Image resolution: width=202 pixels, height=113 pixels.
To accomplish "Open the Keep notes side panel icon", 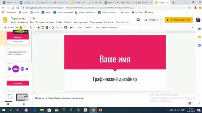I will pos(199,37).
